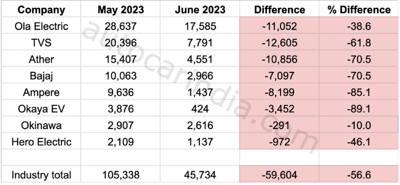The width and height of the screenshot is (400, 185).
Task: Click Hero Electric May value 2,109
Action: (x=121, y=142)
